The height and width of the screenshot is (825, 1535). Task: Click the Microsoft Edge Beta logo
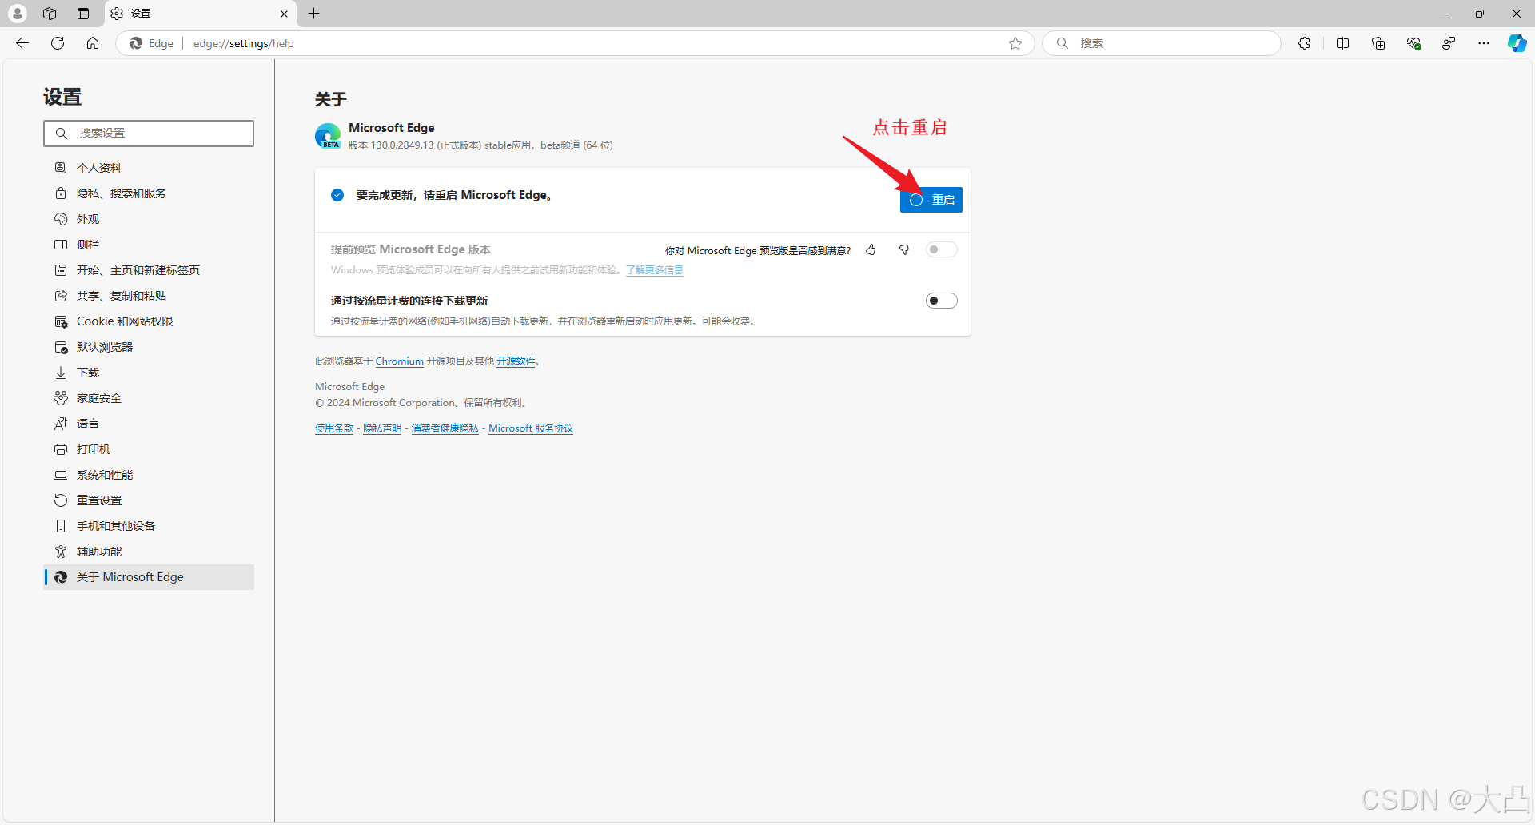coord(328,136)
